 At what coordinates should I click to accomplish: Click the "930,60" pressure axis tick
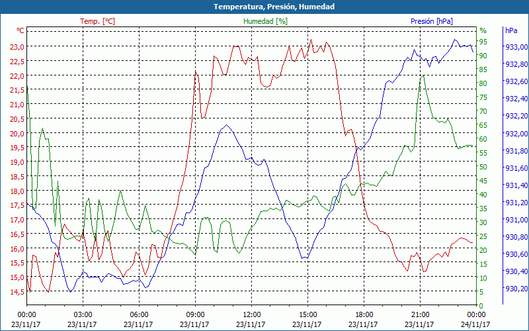click(x=516, y=254)
